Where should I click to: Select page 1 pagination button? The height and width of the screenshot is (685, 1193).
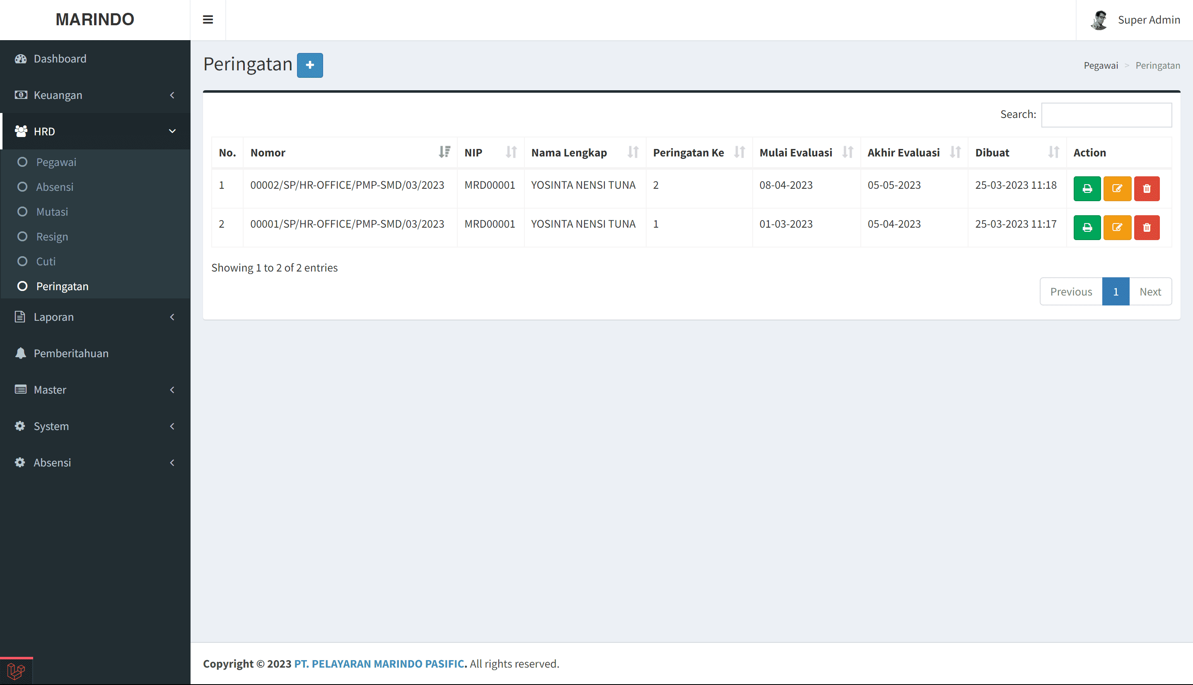(x=1115, y=292)
